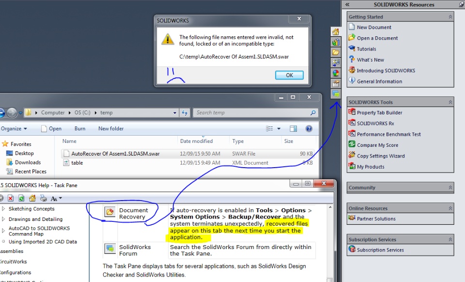Open the SolidWorks Forum task pane tab
The image size is (465, 282).
point(335,94)
